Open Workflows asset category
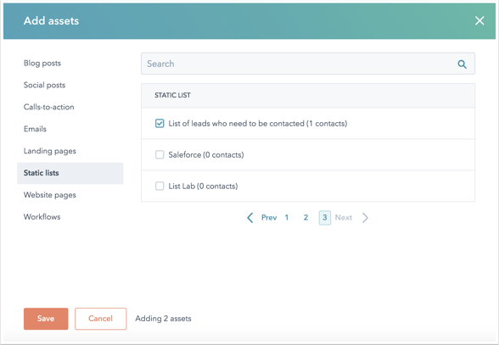The height and width of the screenshot is (345, 499). (x=42, y=216)
